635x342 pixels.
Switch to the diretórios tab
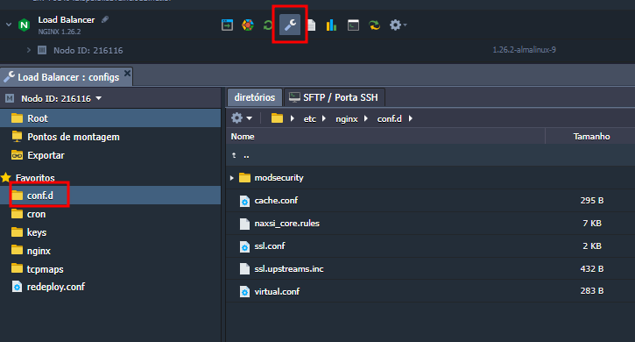click(x=255, y=97)
